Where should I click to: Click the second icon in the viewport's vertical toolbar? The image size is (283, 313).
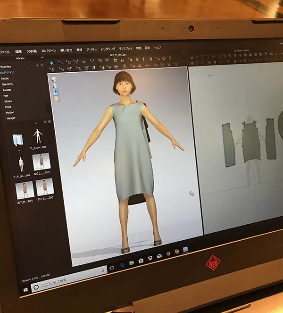pos(55,85)
